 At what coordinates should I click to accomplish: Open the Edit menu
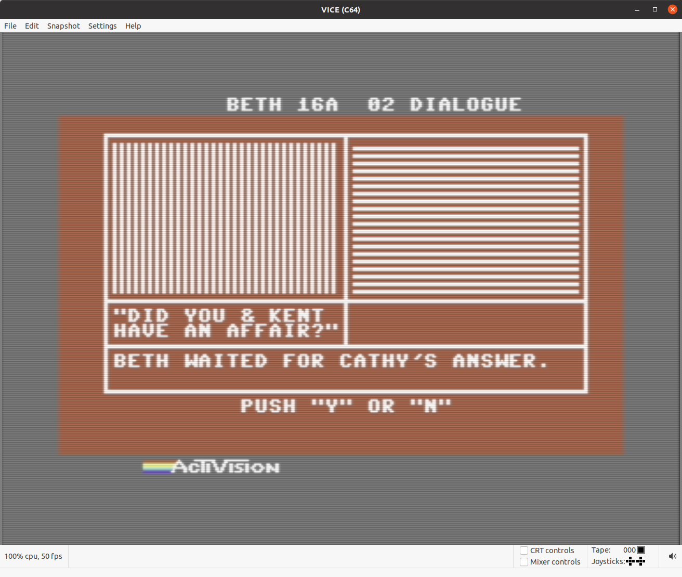click(32, 26)
